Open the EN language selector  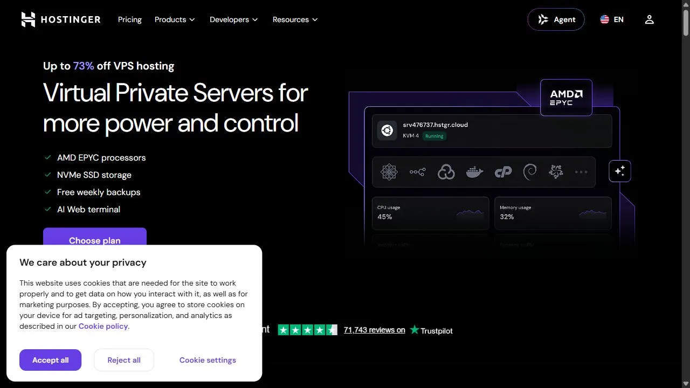tap(612, 19)
